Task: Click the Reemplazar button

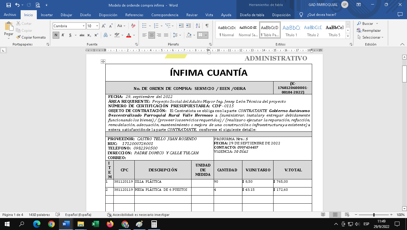Action: 369,31
